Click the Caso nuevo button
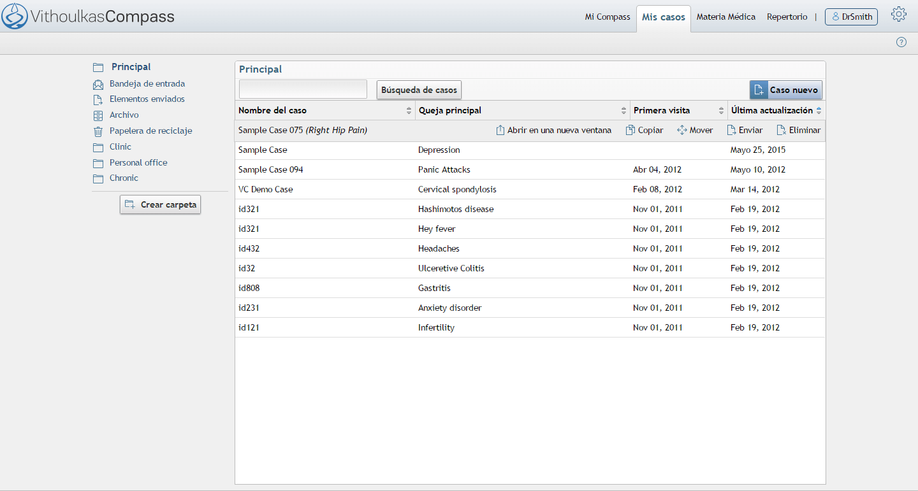Viewport: 918px width, 491px height. [x=786, y=90]
